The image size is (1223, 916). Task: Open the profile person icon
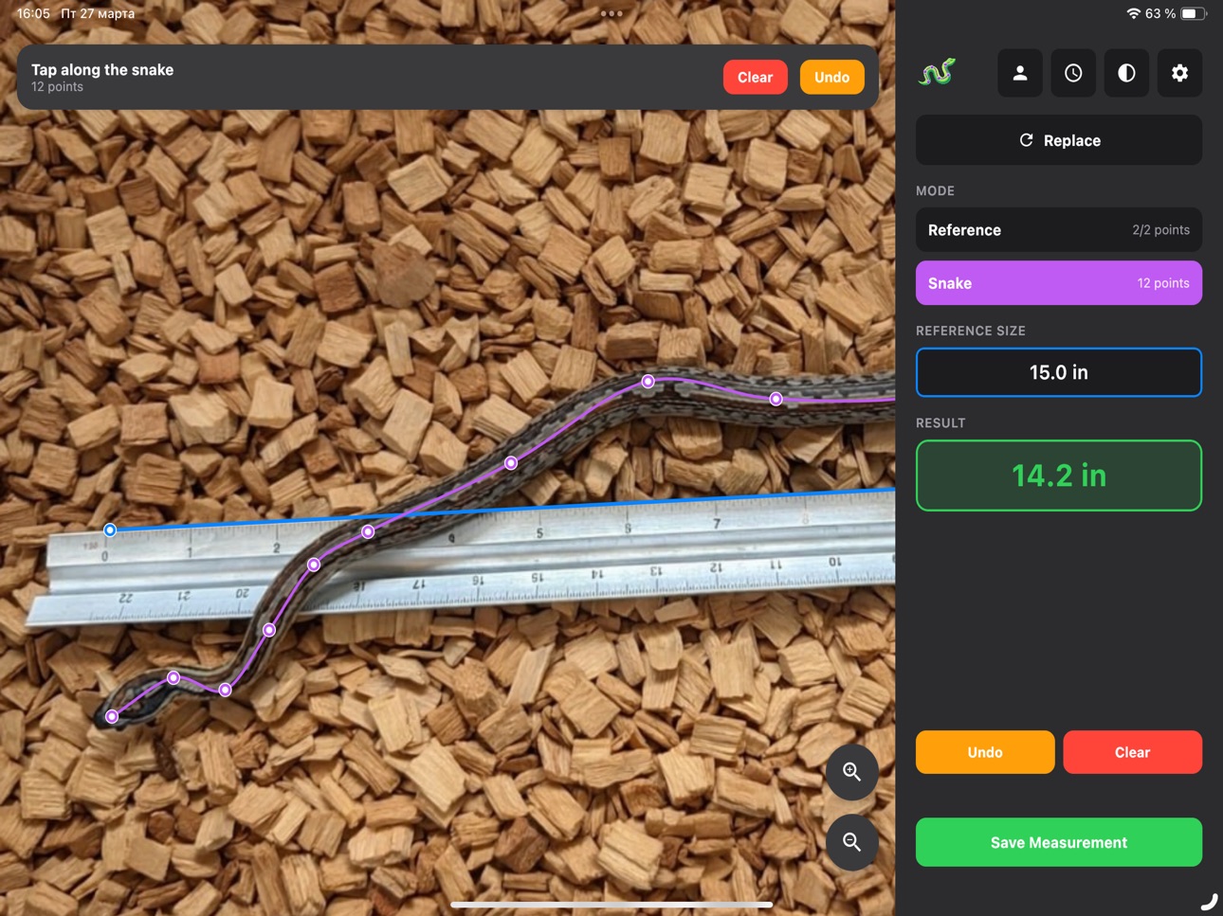tap(1020, 73)
